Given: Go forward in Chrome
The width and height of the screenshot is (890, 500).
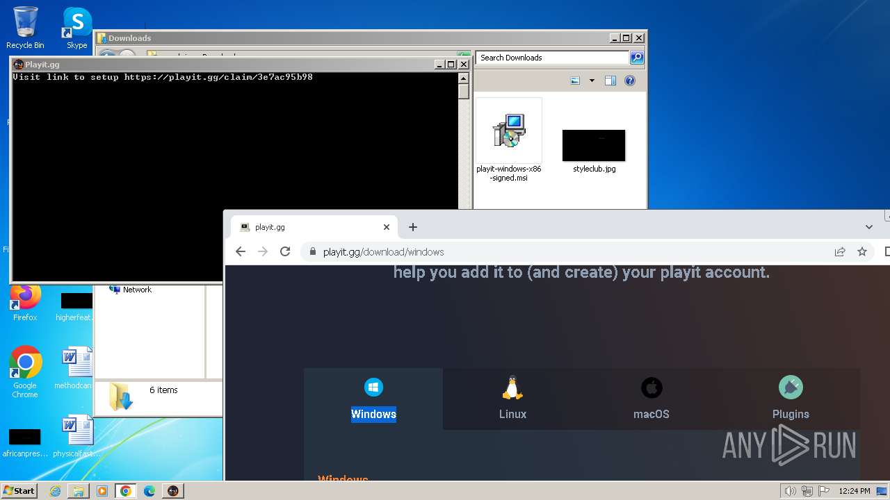Looking at the screenshot, I should click(x=263, y=251).
